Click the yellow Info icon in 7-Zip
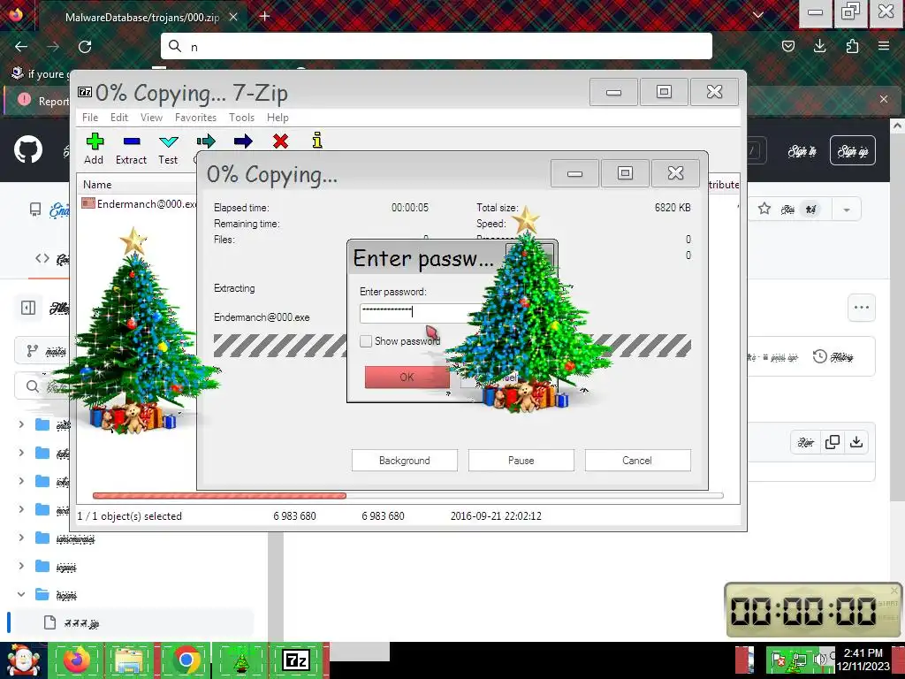The height and width of the screenshot is (679, 905). coord(317,141)
